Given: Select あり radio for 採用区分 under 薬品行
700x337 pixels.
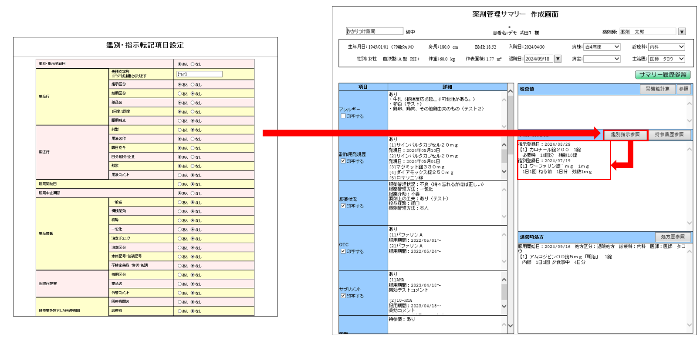Looking at the screenshot, I should tap(179, 93).
